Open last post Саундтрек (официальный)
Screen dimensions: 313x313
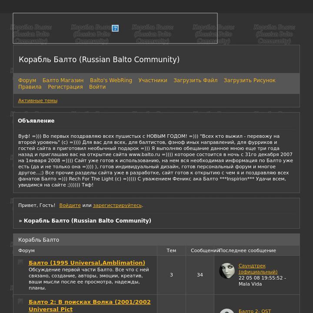coord(258,269)
